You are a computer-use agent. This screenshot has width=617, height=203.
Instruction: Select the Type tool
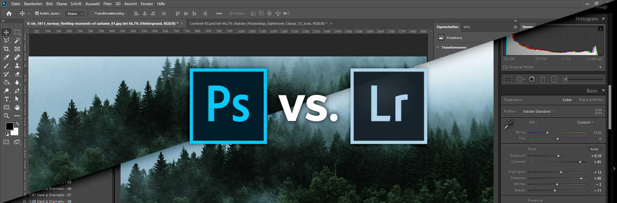click(6, 99)
